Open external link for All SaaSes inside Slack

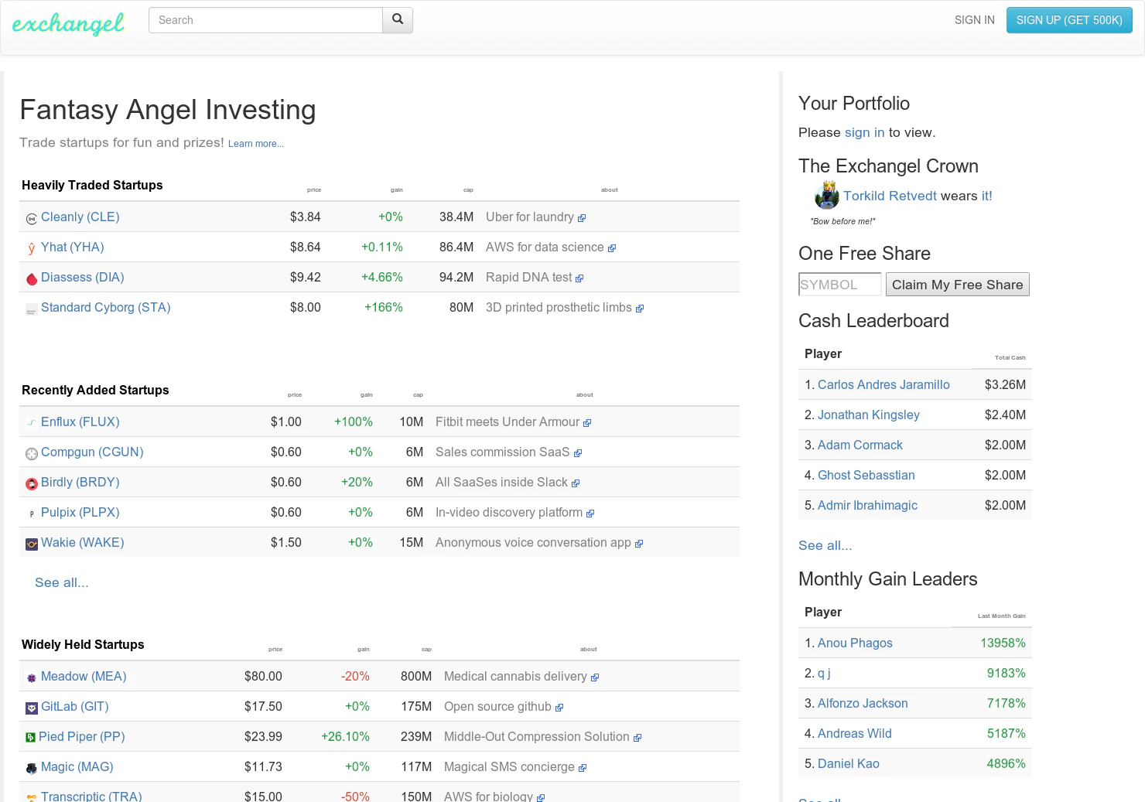pyautogui.click(x=576, y=484)
